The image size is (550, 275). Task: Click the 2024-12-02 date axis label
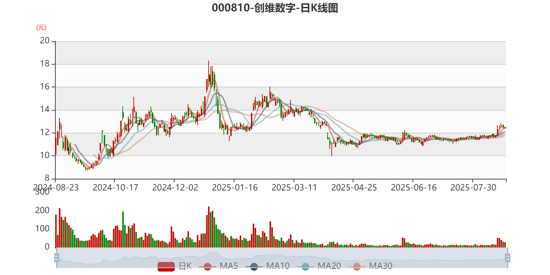(175, 187)
